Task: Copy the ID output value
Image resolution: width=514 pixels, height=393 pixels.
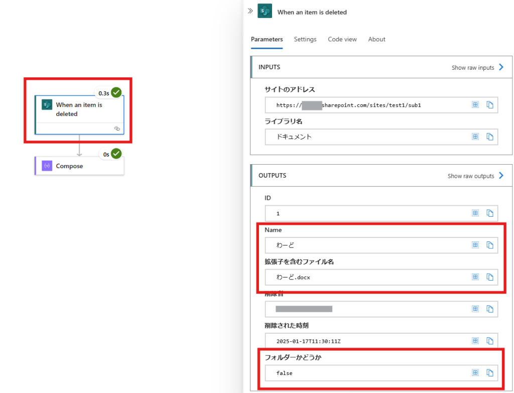Action: [490, 213]
